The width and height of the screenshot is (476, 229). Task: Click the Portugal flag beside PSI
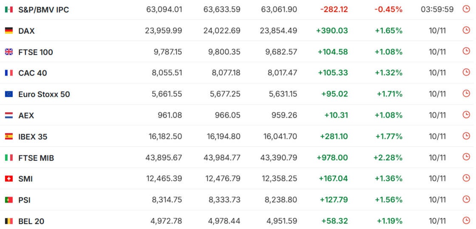(8, 200)
